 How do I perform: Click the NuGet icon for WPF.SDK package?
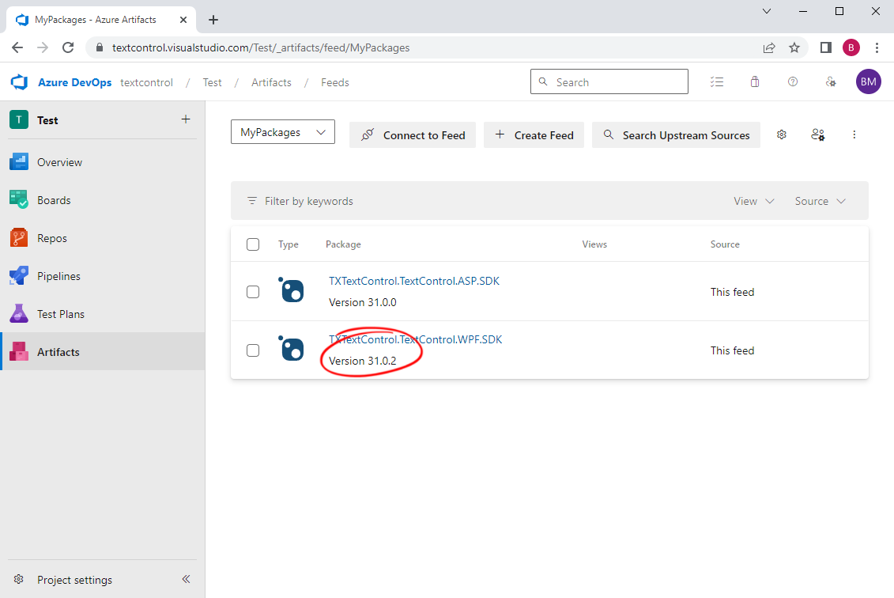pos(292,348)
